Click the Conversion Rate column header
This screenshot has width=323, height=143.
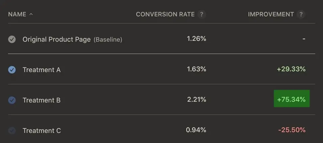click(165, 15)
